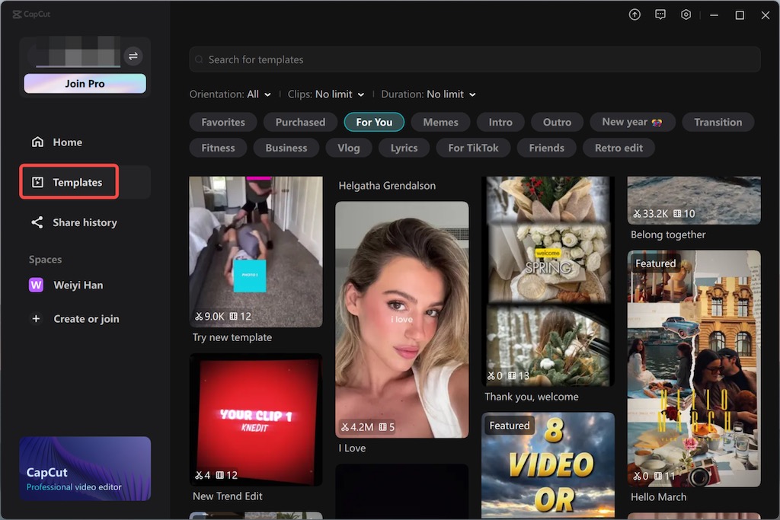Toggle the Retro edit category

[619, 147]
